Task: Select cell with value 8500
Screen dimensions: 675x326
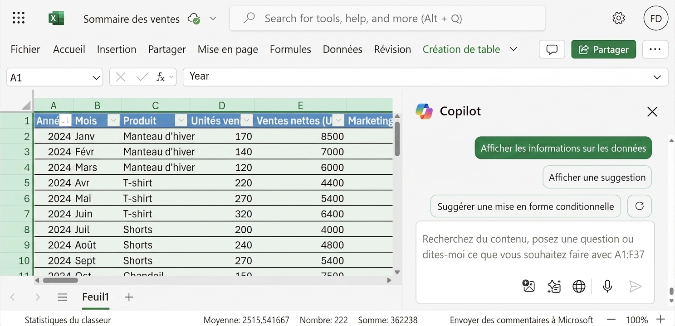Action: [300, 136]
